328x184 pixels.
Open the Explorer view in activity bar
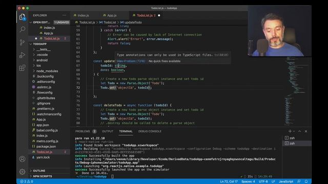coord(22,17)
